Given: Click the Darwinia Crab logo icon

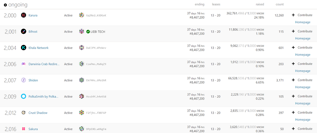Looking at the screenshot, I should click(23, 64).
